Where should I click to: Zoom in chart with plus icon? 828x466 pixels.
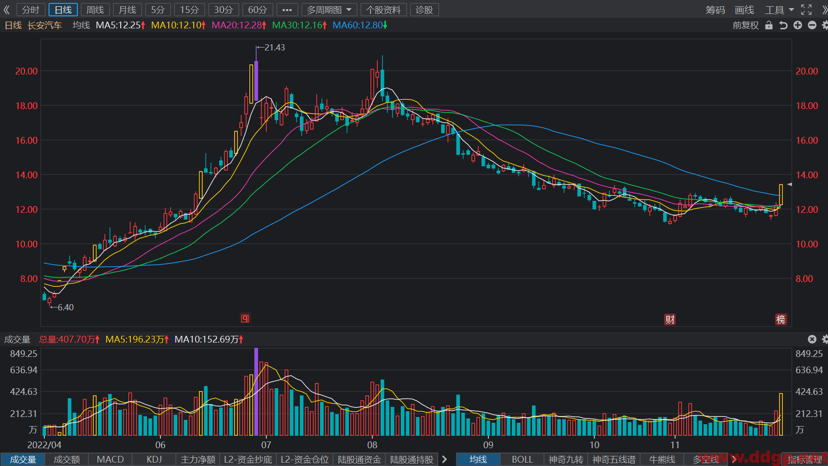coord(798,25)
